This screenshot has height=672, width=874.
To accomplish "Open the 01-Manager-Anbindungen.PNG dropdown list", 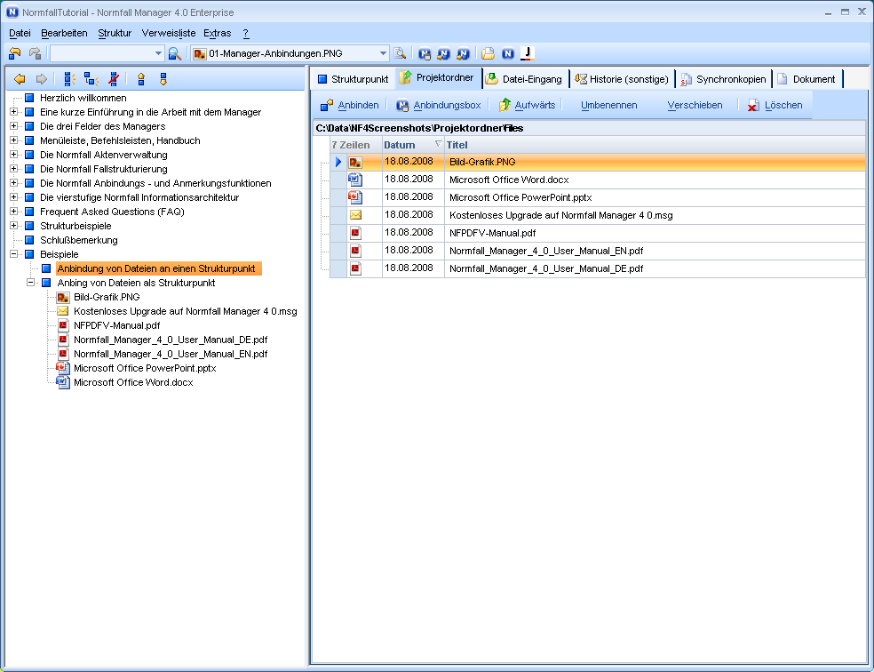I will coord(383,53).
